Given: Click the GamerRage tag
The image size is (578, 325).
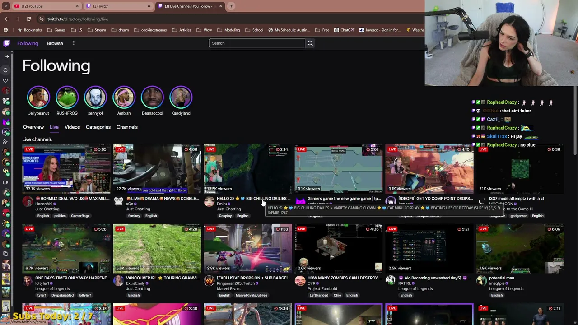Looking at the screenshot, I should pos(80,216).
